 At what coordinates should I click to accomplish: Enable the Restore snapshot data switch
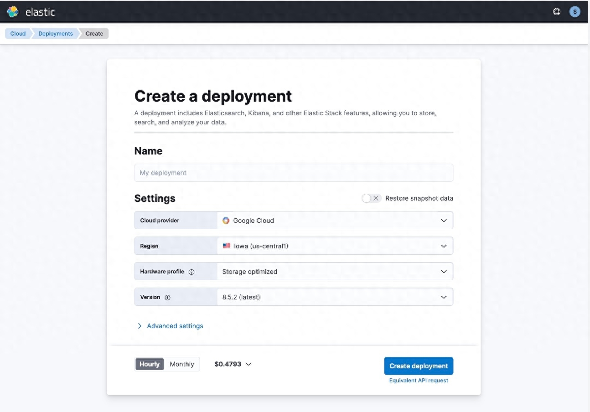[x=371, y=198]
